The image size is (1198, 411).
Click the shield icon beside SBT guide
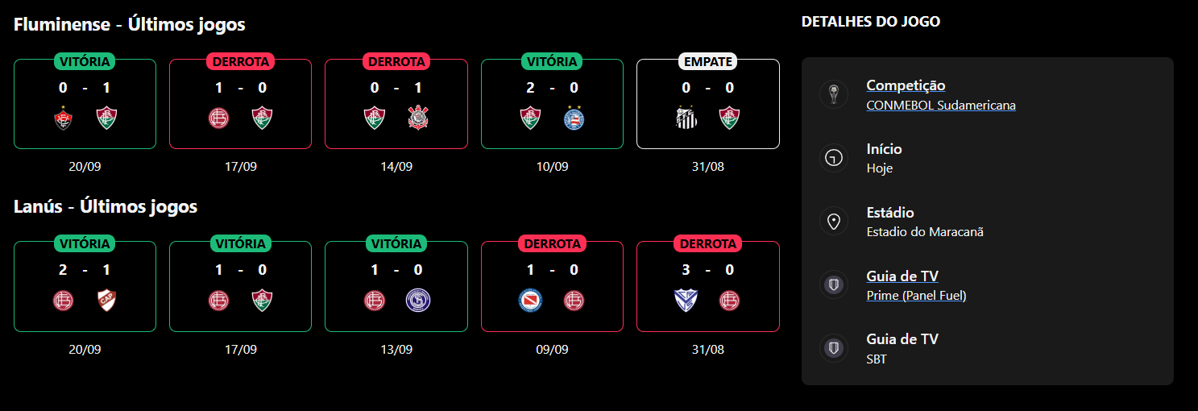point(834,348)
